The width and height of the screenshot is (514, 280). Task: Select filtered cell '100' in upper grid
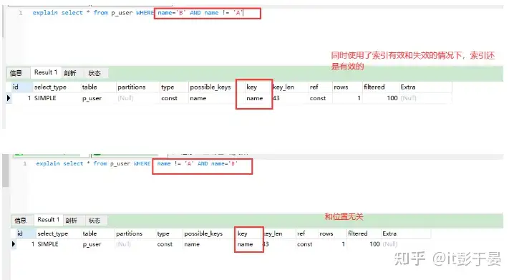[381, 98]
